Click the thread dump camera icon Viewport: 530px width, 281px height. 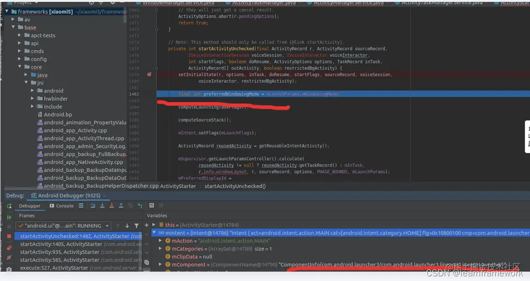click(x=9, y=269)
